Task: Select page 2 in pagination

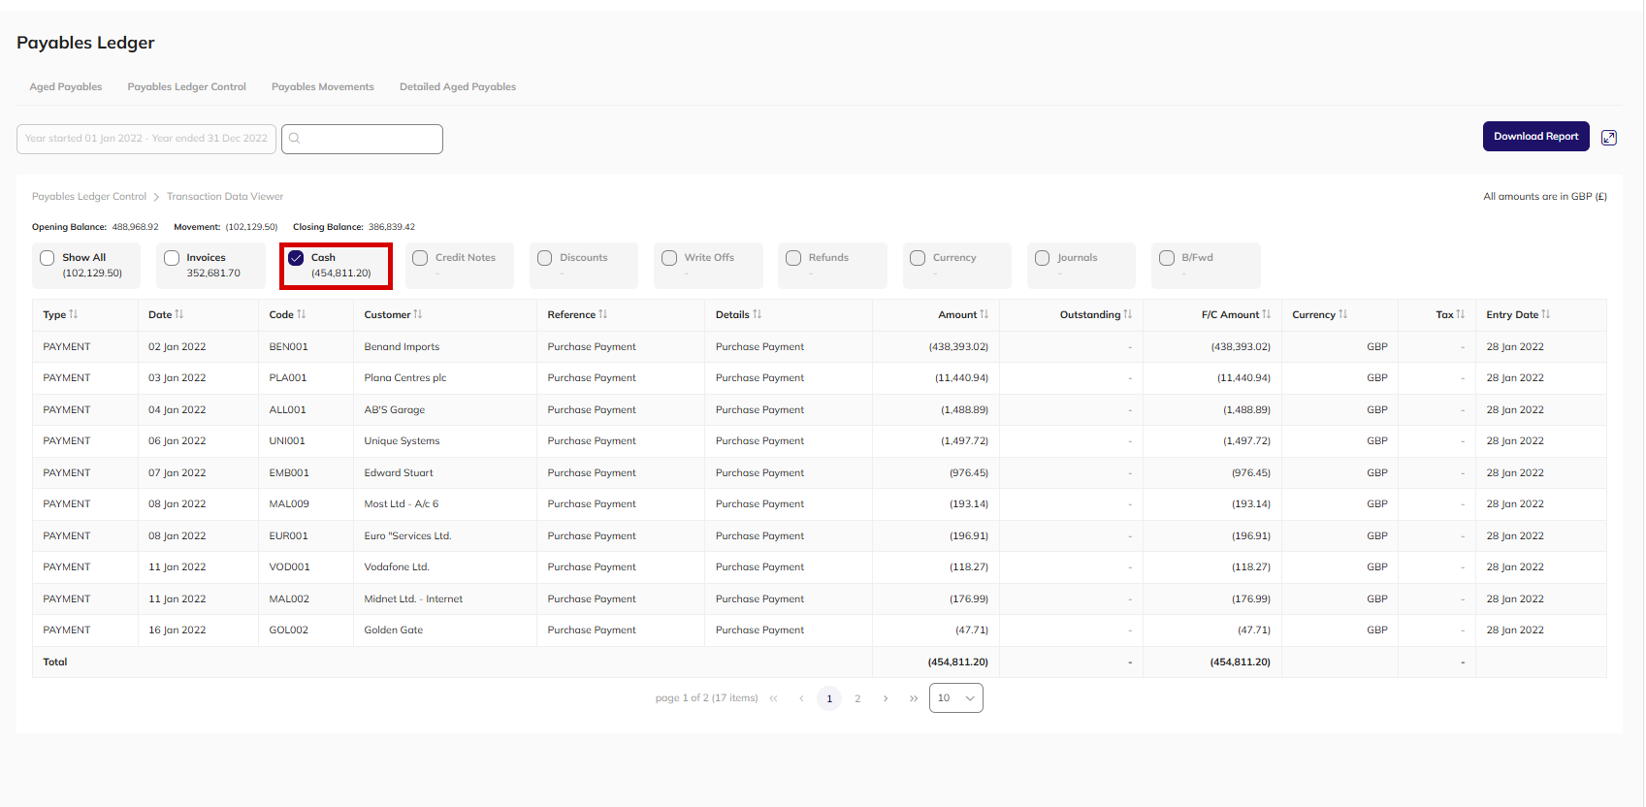Action: coord(857,698)
